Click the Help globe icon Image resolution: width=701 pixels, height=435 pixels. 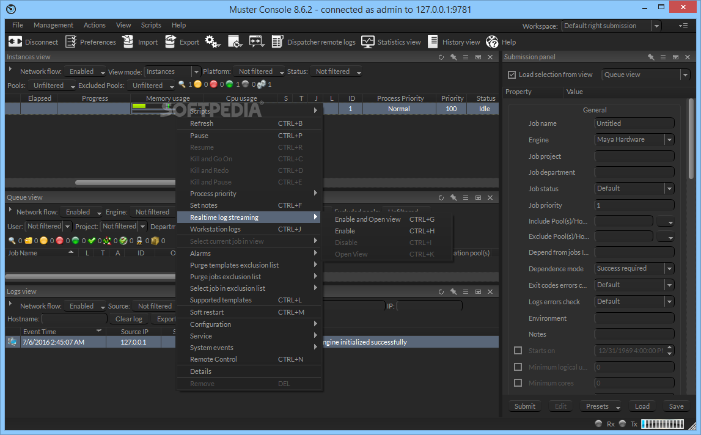[492, 42]
